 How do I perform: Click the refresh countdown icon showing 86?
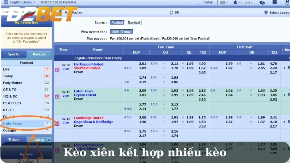point(171,12)
